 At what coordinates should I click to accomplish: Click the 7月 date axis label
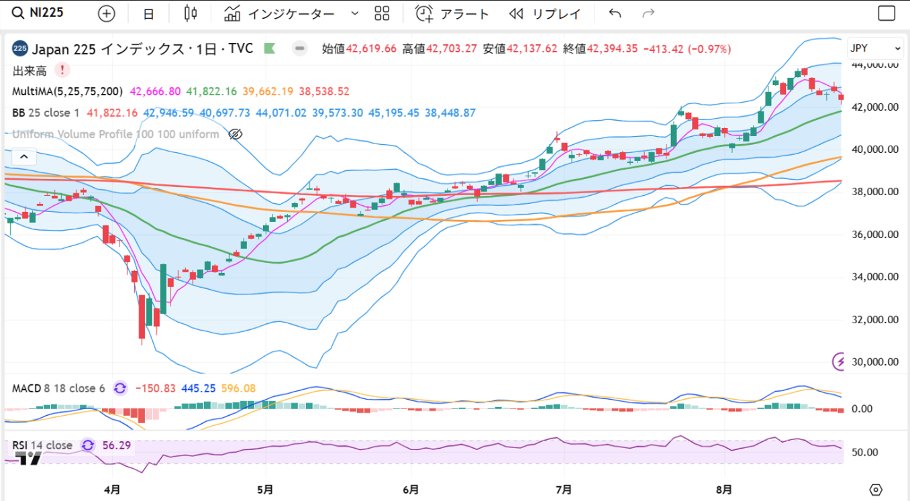coord(564,489)
